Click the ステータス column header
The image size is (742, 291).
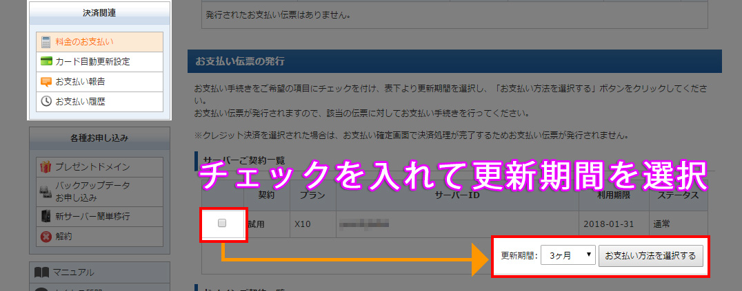click(x=678, y=195)
